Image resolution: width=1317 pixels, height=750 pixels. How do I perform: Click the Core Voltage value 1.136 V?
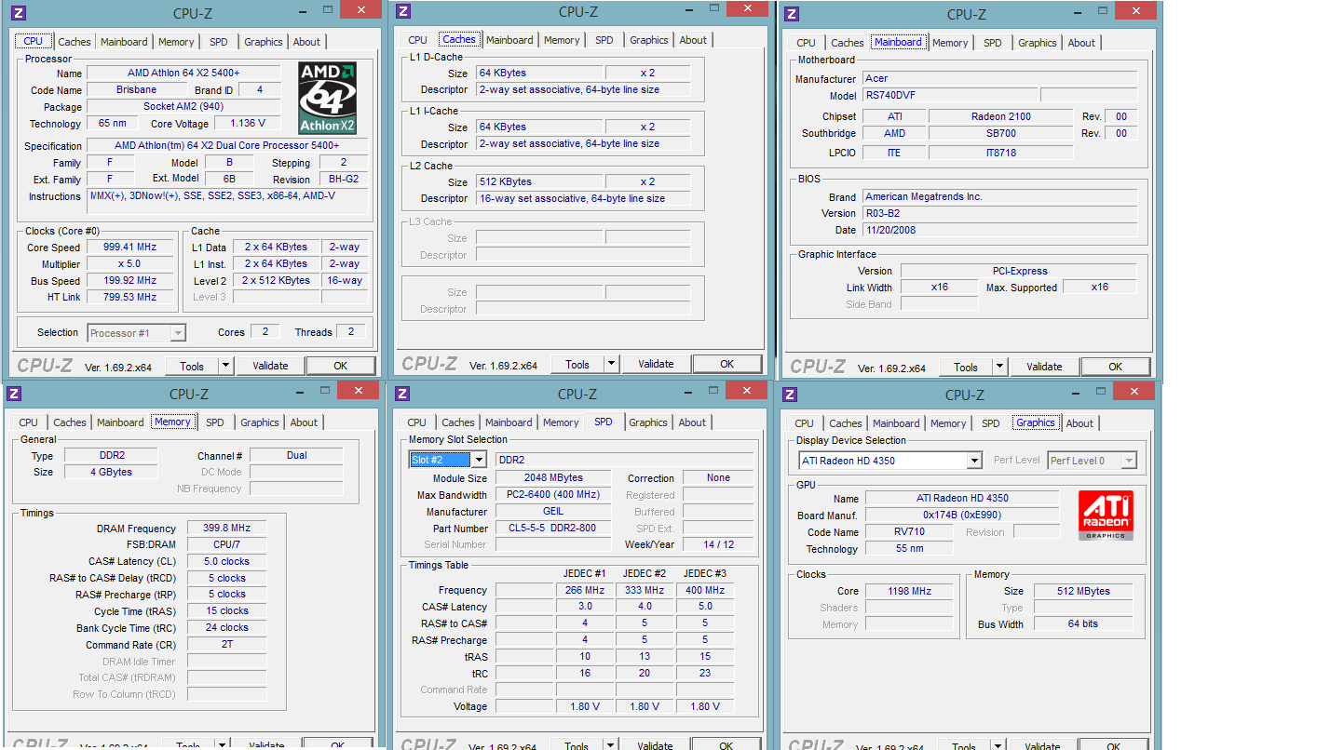point(247,123)
